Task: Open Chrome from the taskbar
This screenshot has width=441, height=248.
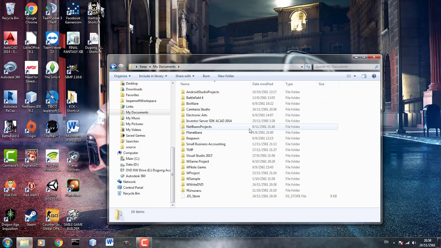Action: pyautogui.click(x=59, y=242)
